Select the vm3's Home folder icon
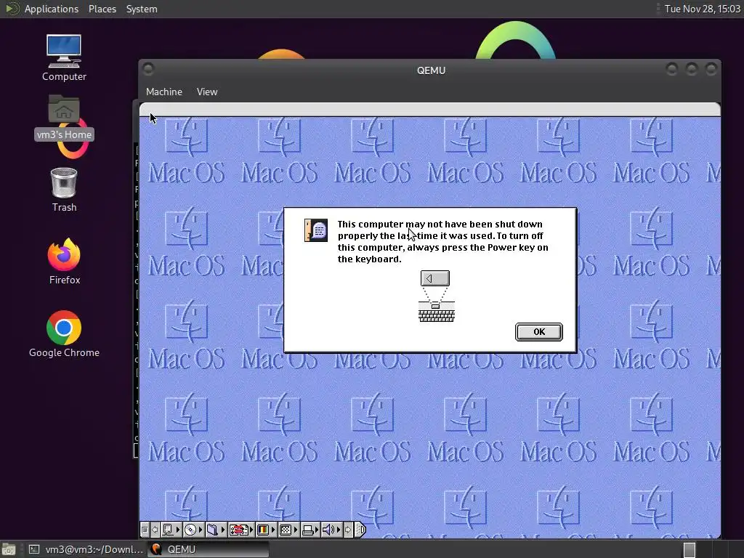 click(x=64, y=117)
